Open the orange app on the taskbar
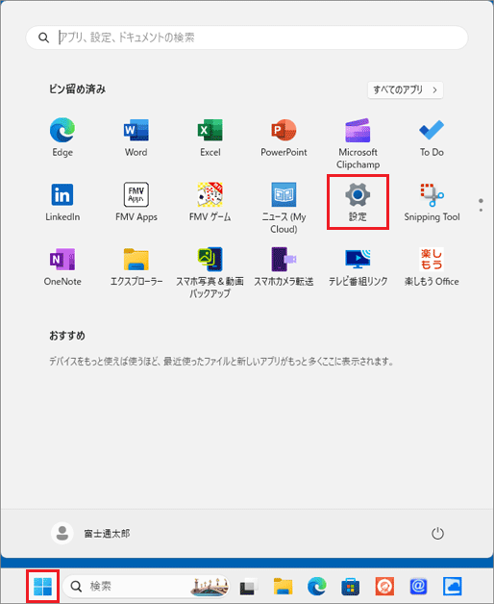Screen dimensions: 494x604 [x=384, y=587]
